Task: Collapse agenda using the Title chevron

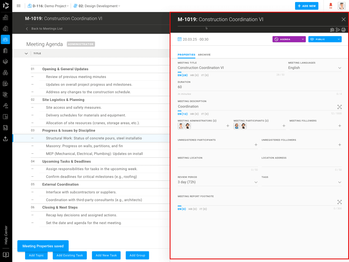Action: coord(26,53)
